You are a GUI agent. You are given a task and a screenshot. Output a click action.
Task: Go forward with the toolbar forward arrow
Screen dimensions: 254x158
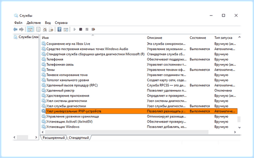[22, 30]
